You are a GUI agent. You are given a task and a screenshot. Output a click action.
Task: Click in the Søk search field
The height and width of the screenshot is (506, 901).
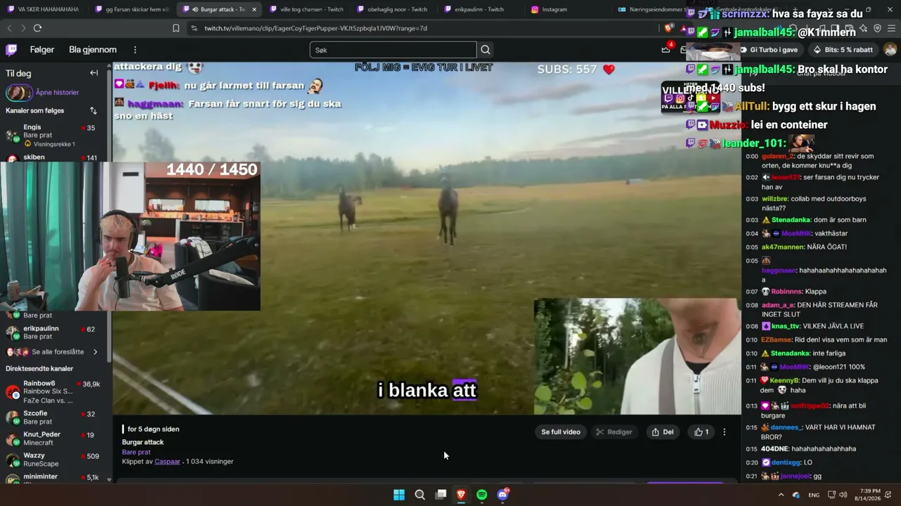pos(393,50)
